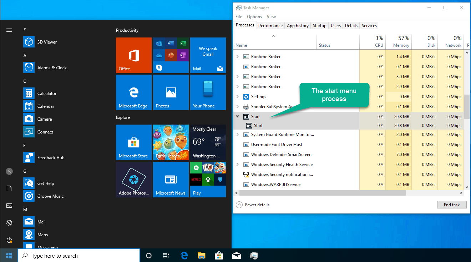Click the End task button
471x262 pixels.
tap(452, 205)
